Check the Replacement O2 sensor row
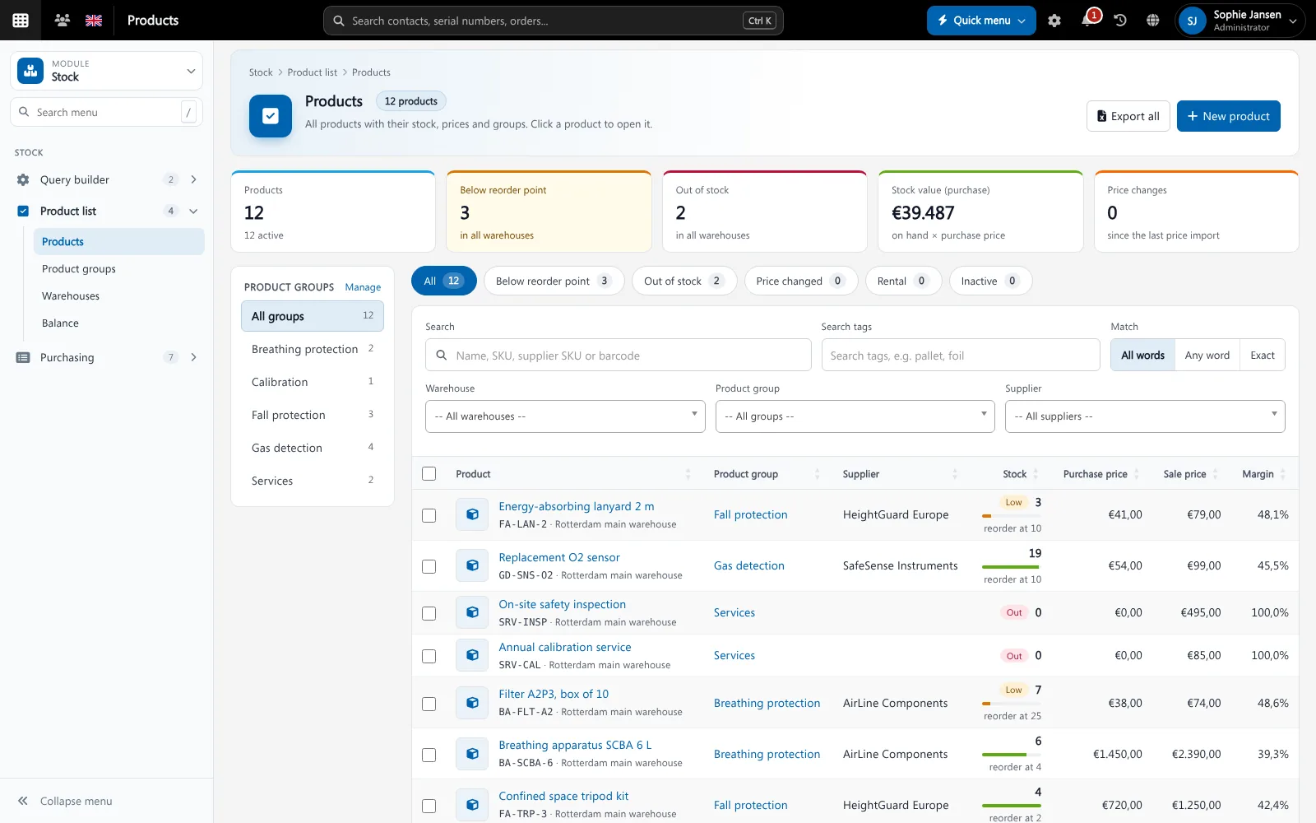 coord(429,566)
